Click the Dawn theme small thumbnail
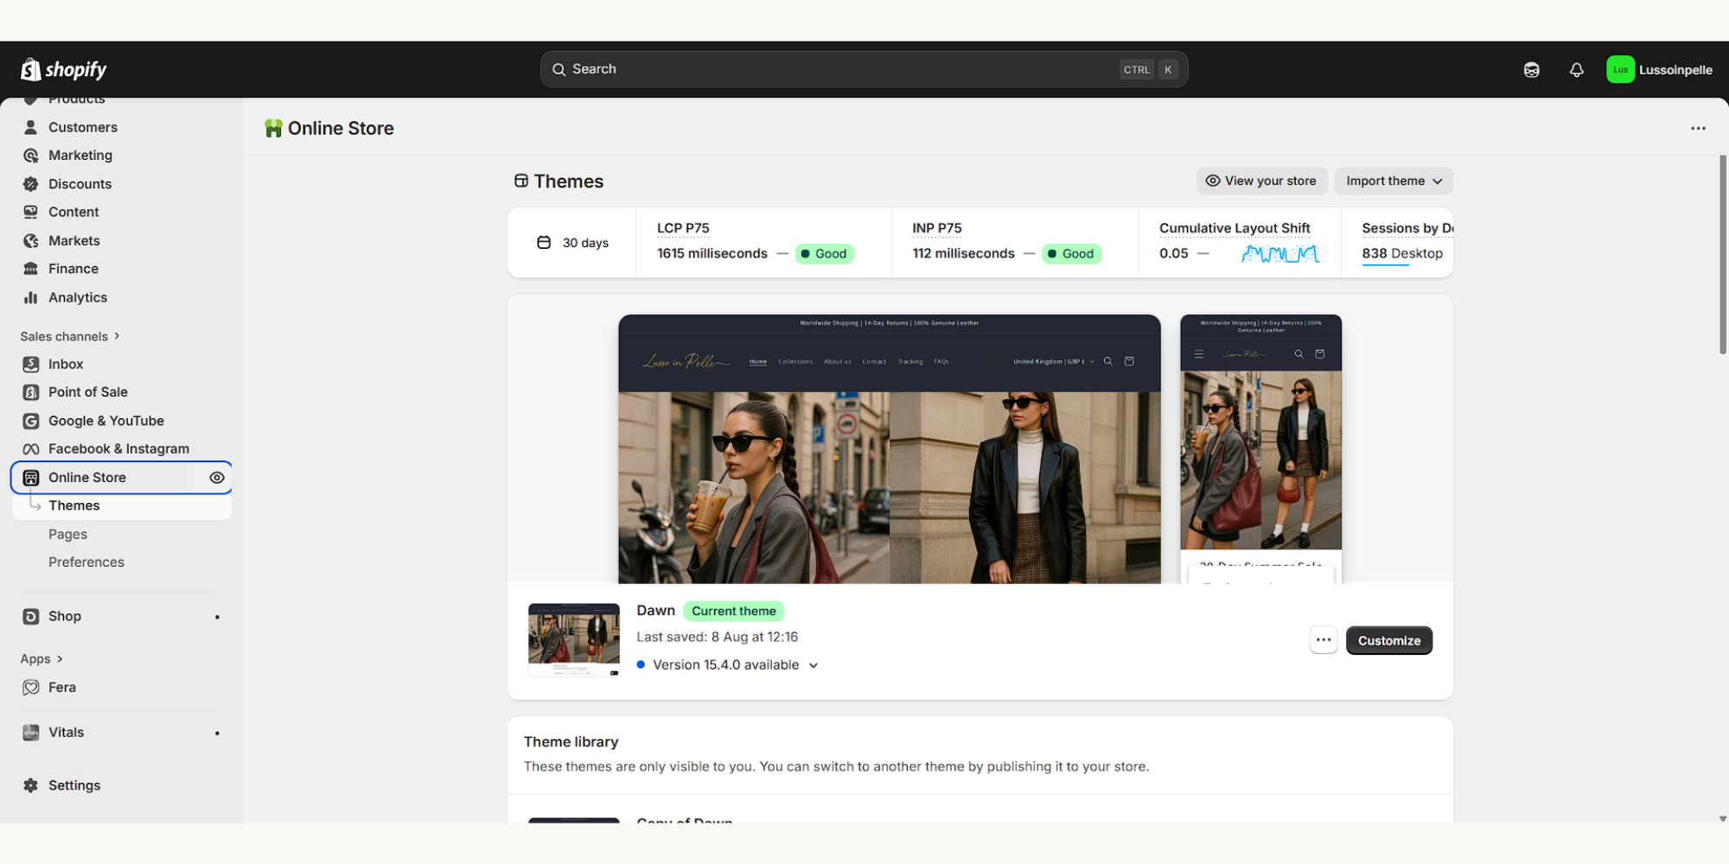 coord(574,639)
